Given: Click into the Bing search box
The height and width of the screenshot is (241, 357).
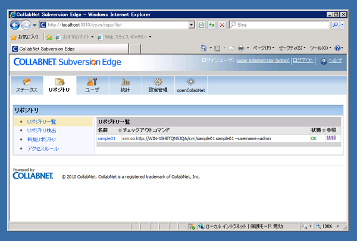Looking at the screenshot, I should [279, 25].
